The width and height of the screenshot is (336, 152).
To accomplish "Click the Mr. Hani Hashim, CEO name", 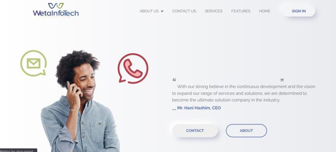I will 199,108.
